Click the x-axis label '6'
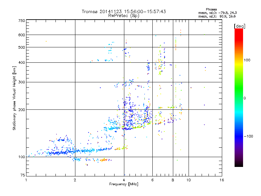This screenshot has height=196, width=261. click(x=152, y=180)
